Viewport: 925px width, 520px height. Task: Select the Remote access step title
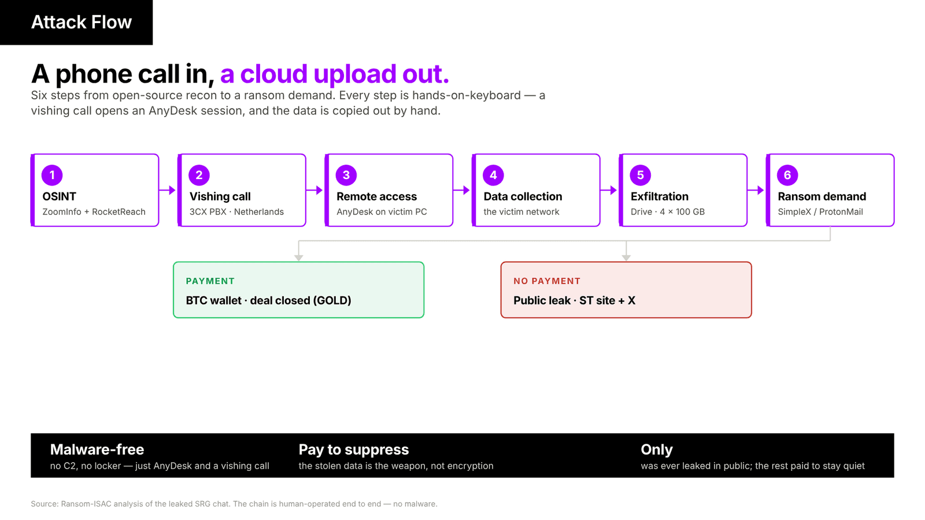376,196
